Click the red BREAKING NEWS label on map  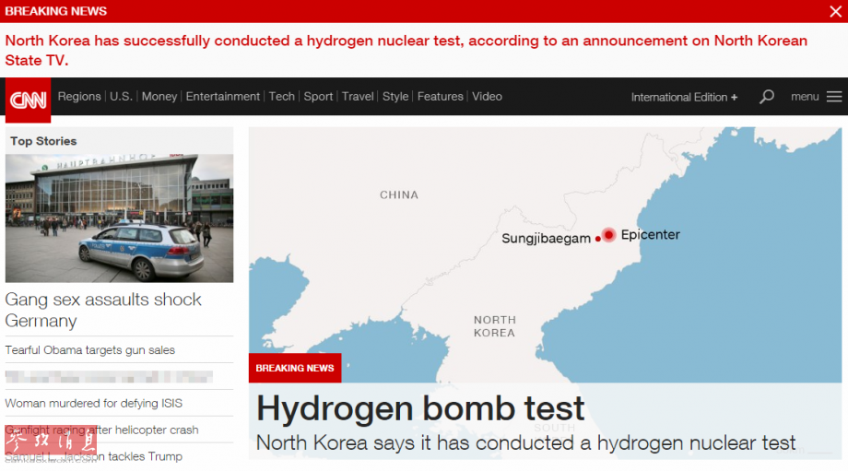point(295,369)
